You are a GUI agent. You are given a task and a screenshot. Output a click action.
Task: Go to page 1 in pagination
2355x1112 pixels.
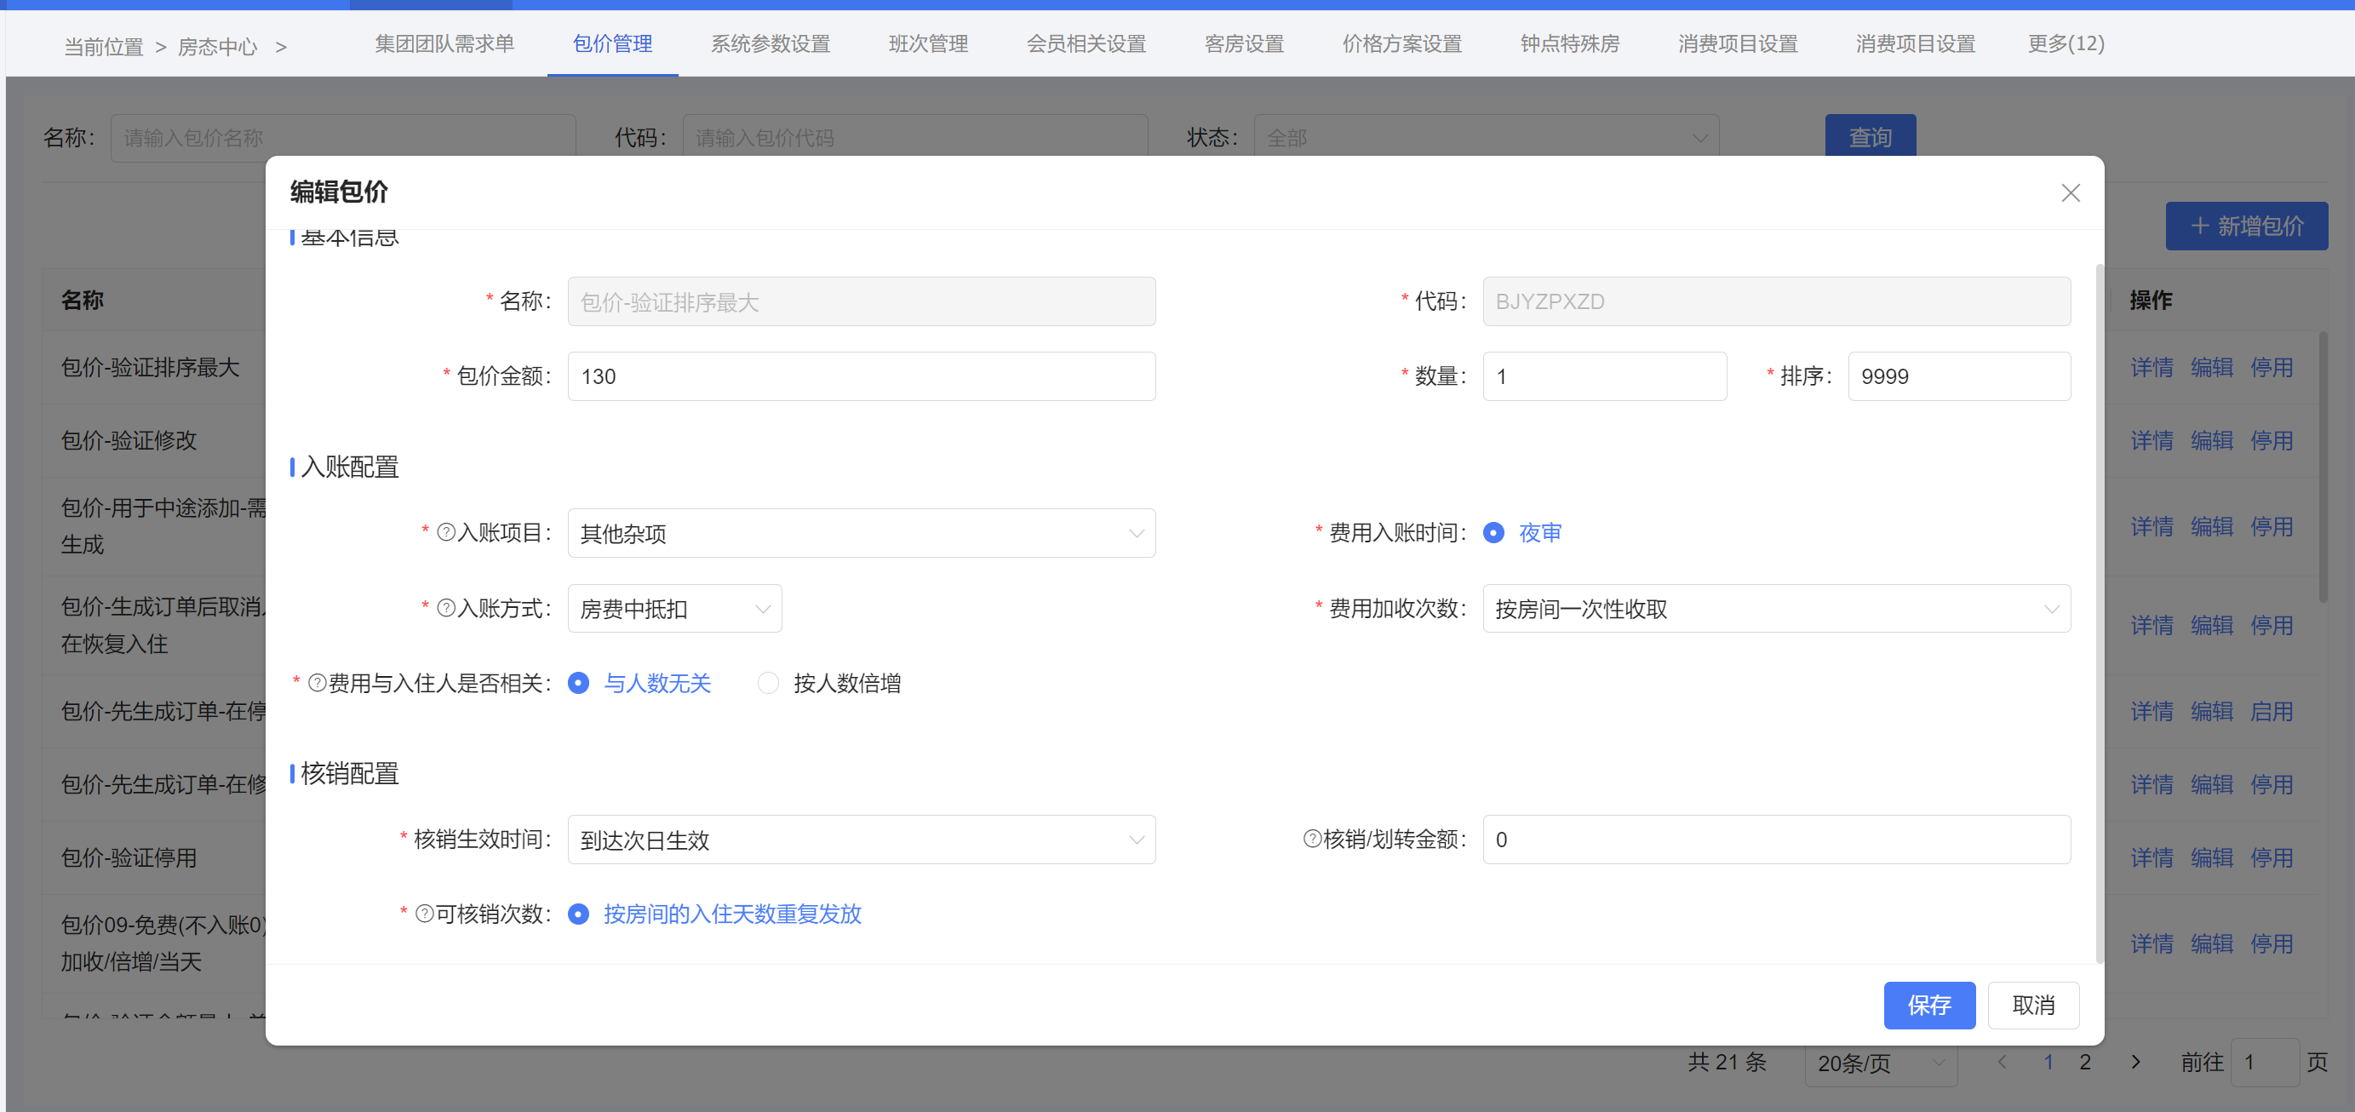click(x=2048, y=1062)
